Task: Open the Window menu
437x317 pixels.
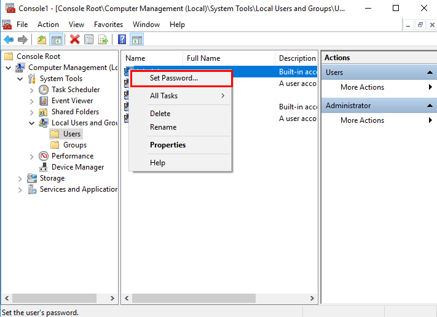Action: click(x=146, y=25)
